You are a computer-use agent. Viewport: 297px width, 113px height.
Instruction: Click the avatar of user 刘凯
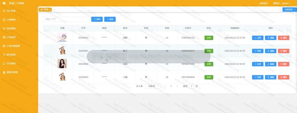coord(62,37)
